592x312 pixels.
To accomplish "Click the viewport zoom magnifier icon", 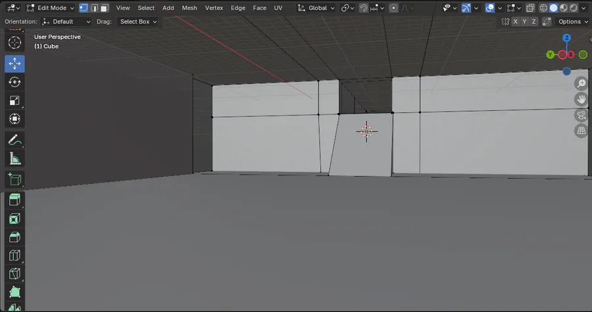I will click(581, 83).
